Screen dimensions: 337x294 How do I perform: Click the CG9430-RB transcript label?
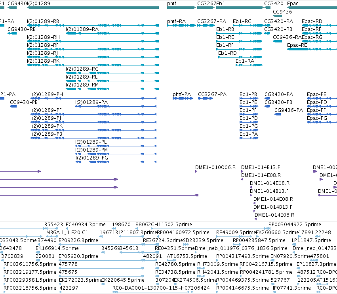point(21,29)
